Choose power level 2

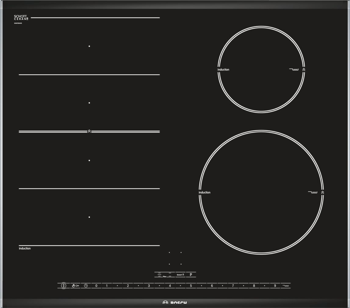click(x=128, y=286)
